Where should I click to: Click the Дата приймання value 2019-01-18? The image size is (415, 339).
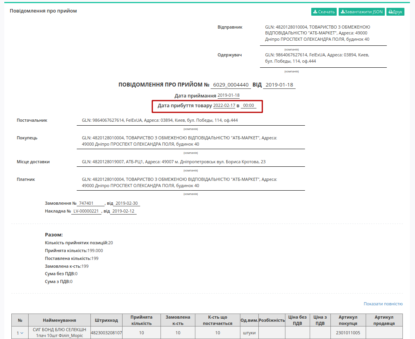tap(228, 95)
